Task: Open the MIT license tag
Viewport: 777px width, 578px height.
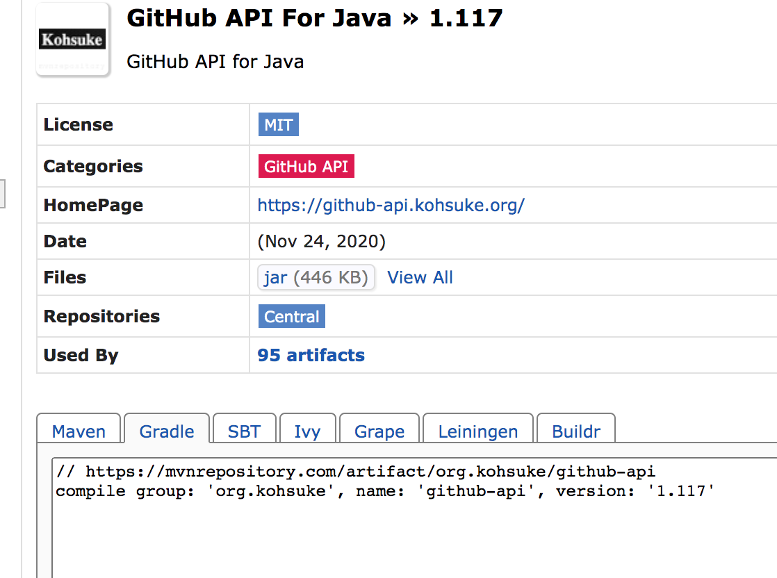Action: click(x=279, y=124)
